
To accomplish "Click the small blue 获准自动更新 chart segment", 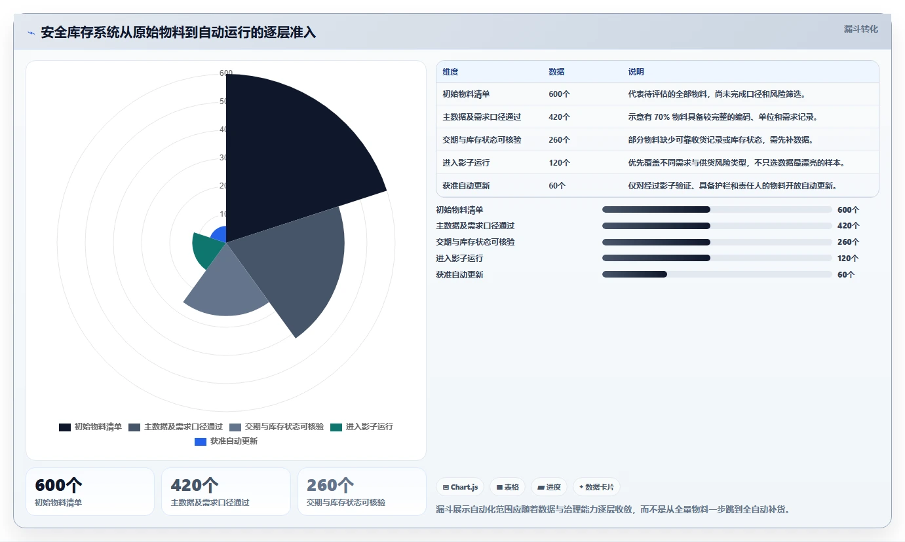I will pos(220,235).
